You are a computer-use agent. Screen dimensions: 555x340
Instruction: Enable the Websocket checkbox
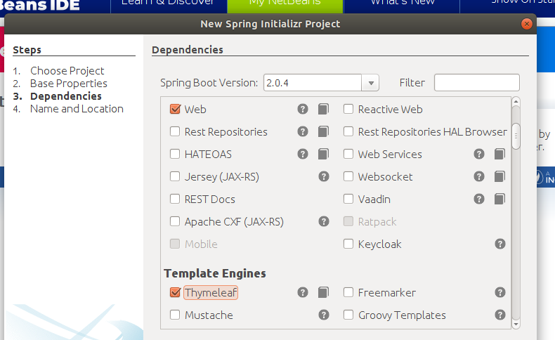[348, 176]
